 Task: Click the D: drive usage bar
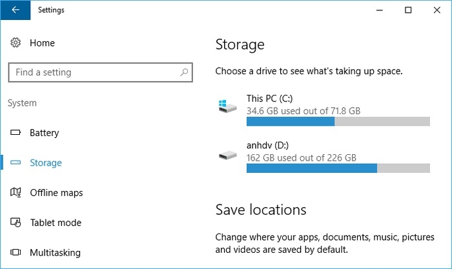point(338,168)
